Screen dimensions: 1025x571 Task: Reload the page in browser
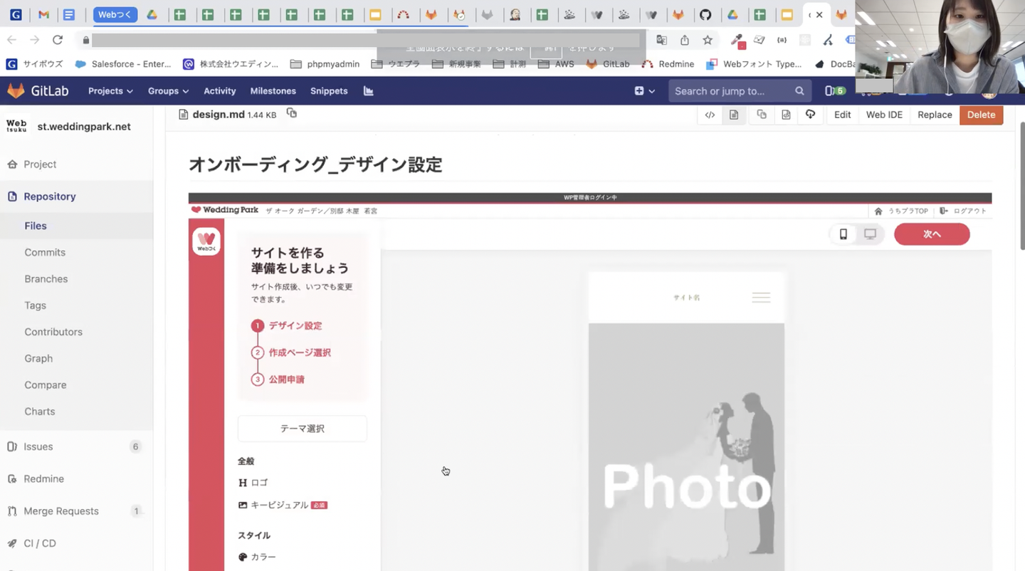point(58,40)
